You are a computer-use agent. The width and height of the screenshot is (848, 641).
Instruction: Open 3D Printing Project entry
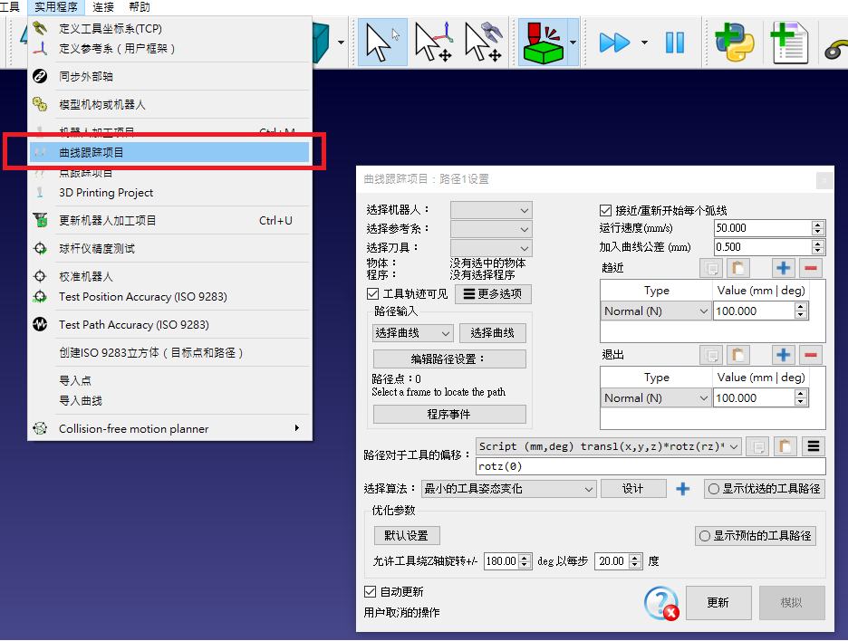point(169,193)
